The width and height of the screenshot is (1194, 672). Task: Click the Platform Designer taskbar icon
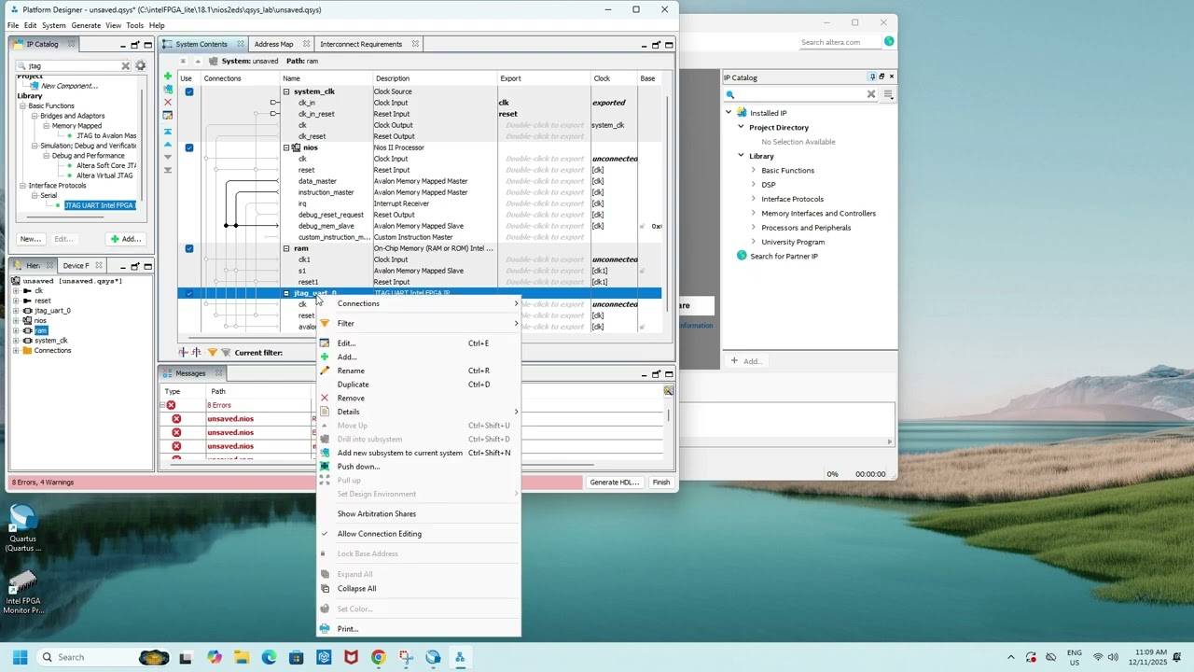460,657
